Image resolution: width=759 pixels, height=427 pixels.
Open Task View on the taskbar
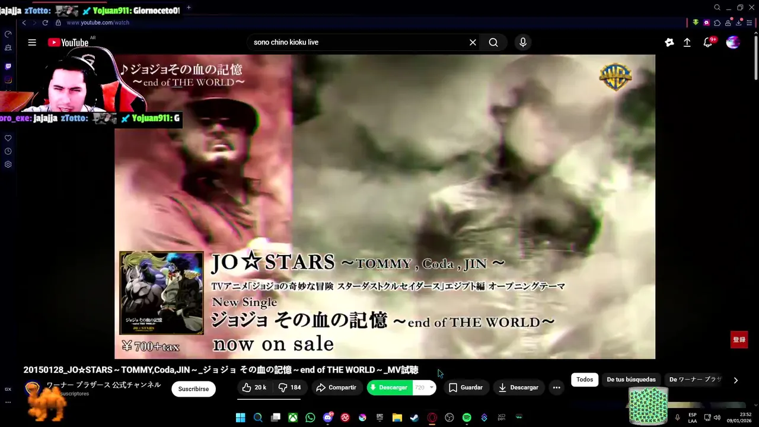(275, 418)
